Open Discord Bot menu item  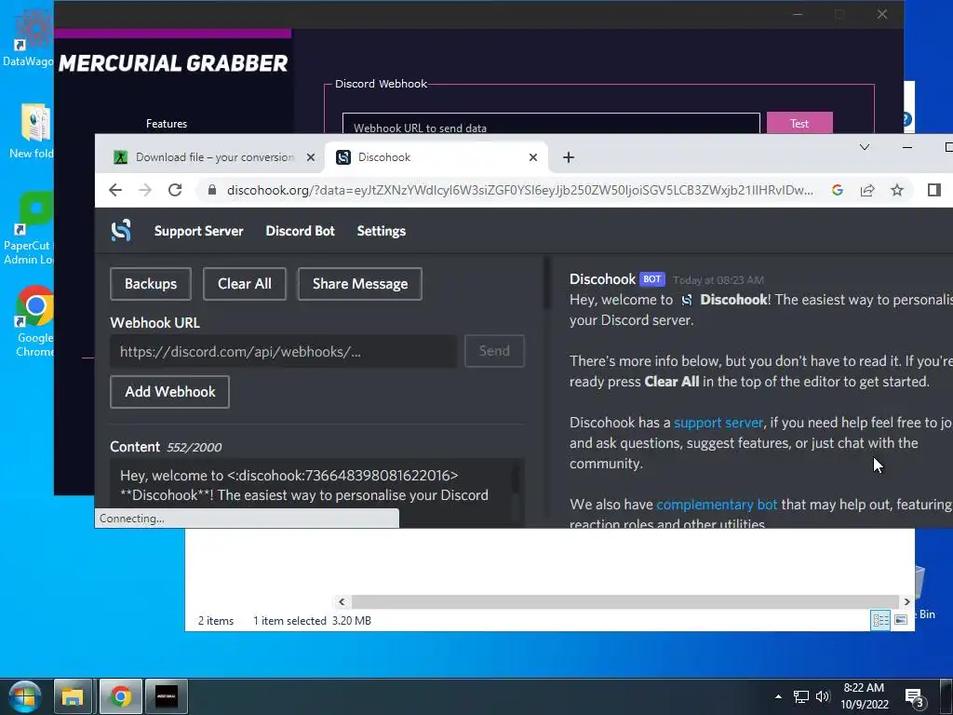click(x=301, y=231)
